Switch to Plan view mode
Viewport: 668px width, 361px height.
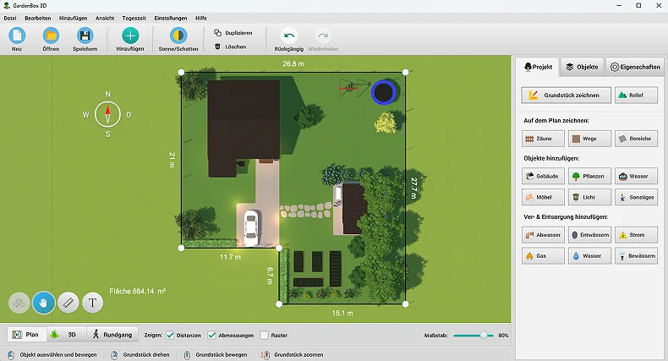click(26, 335)
